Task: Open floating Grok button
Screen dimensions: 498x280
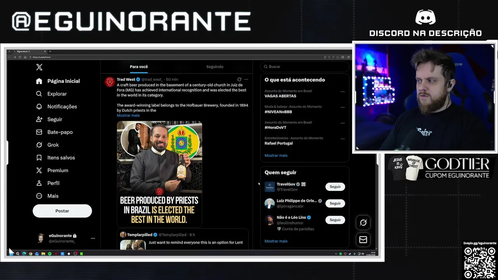Action: 363,222
